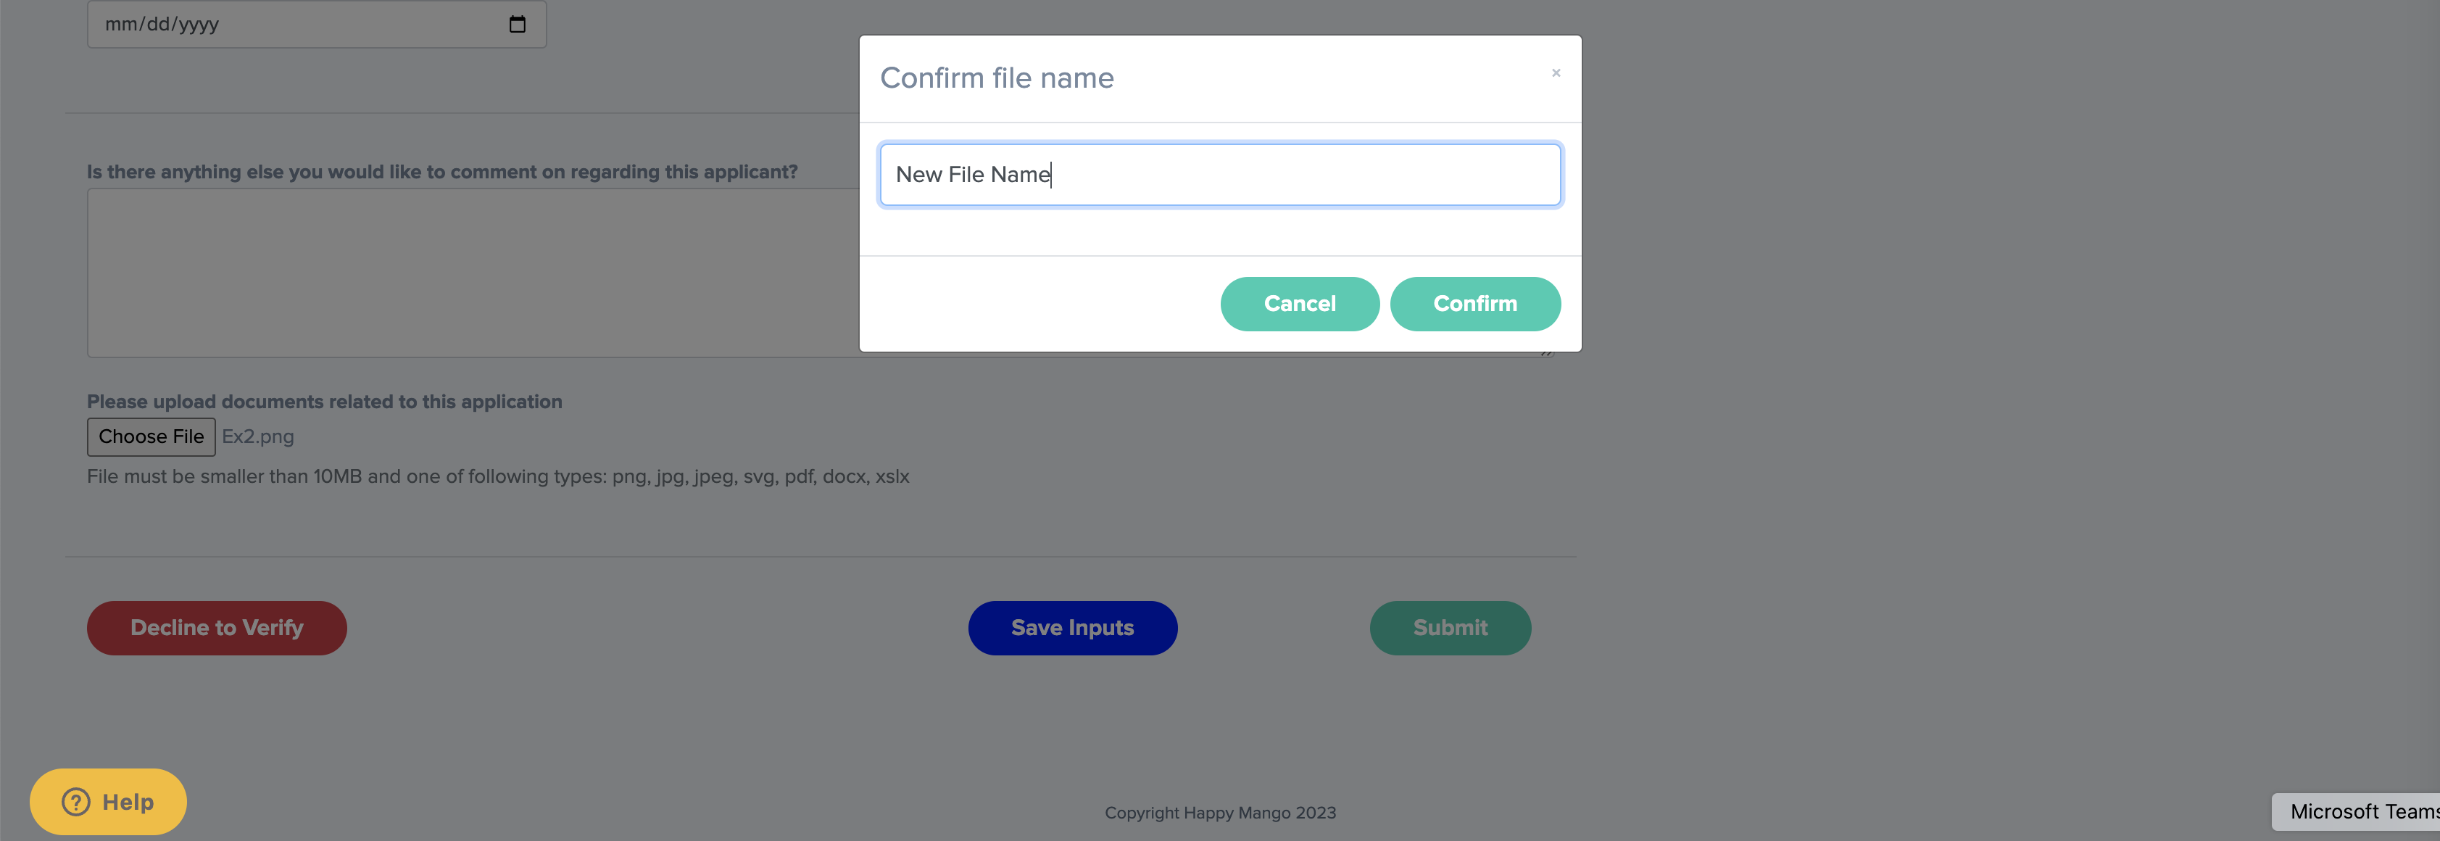
Task: Click the question mark Help icon
Action: click(76, 802)
